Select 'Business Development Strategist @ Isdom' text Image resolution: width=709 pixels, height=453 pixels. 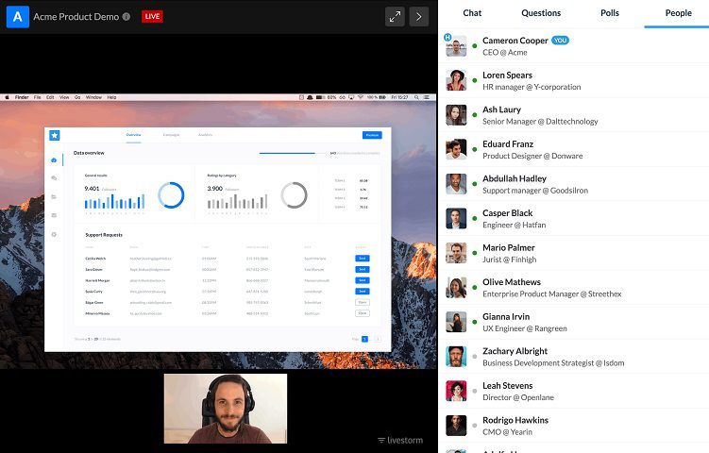pyautogui.click(x=553, y=362)
